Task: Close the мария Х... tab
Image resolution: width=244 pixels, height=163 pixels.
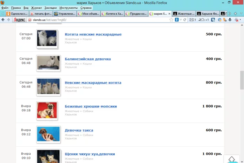Action: pos(169,14)
